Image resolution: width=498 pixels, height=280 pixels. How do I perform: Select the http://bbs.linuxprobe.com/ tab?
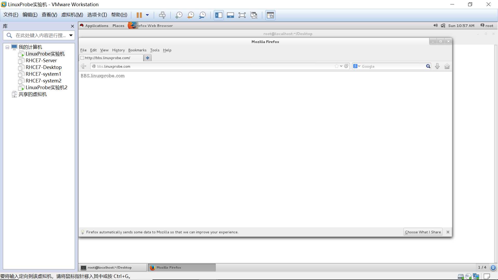(x=111, y=58)
